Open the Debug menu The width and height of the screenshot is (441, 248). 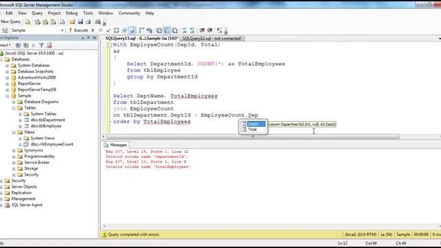(72, 13)
